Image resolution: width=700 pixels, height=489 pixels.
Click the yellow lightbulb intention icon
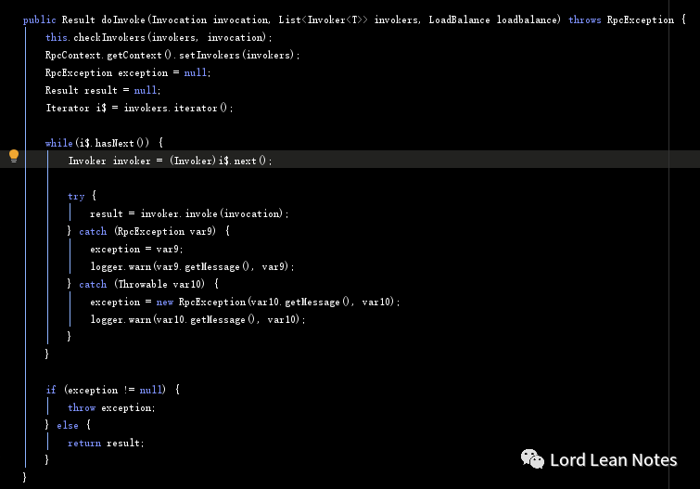tap(14, 156)
